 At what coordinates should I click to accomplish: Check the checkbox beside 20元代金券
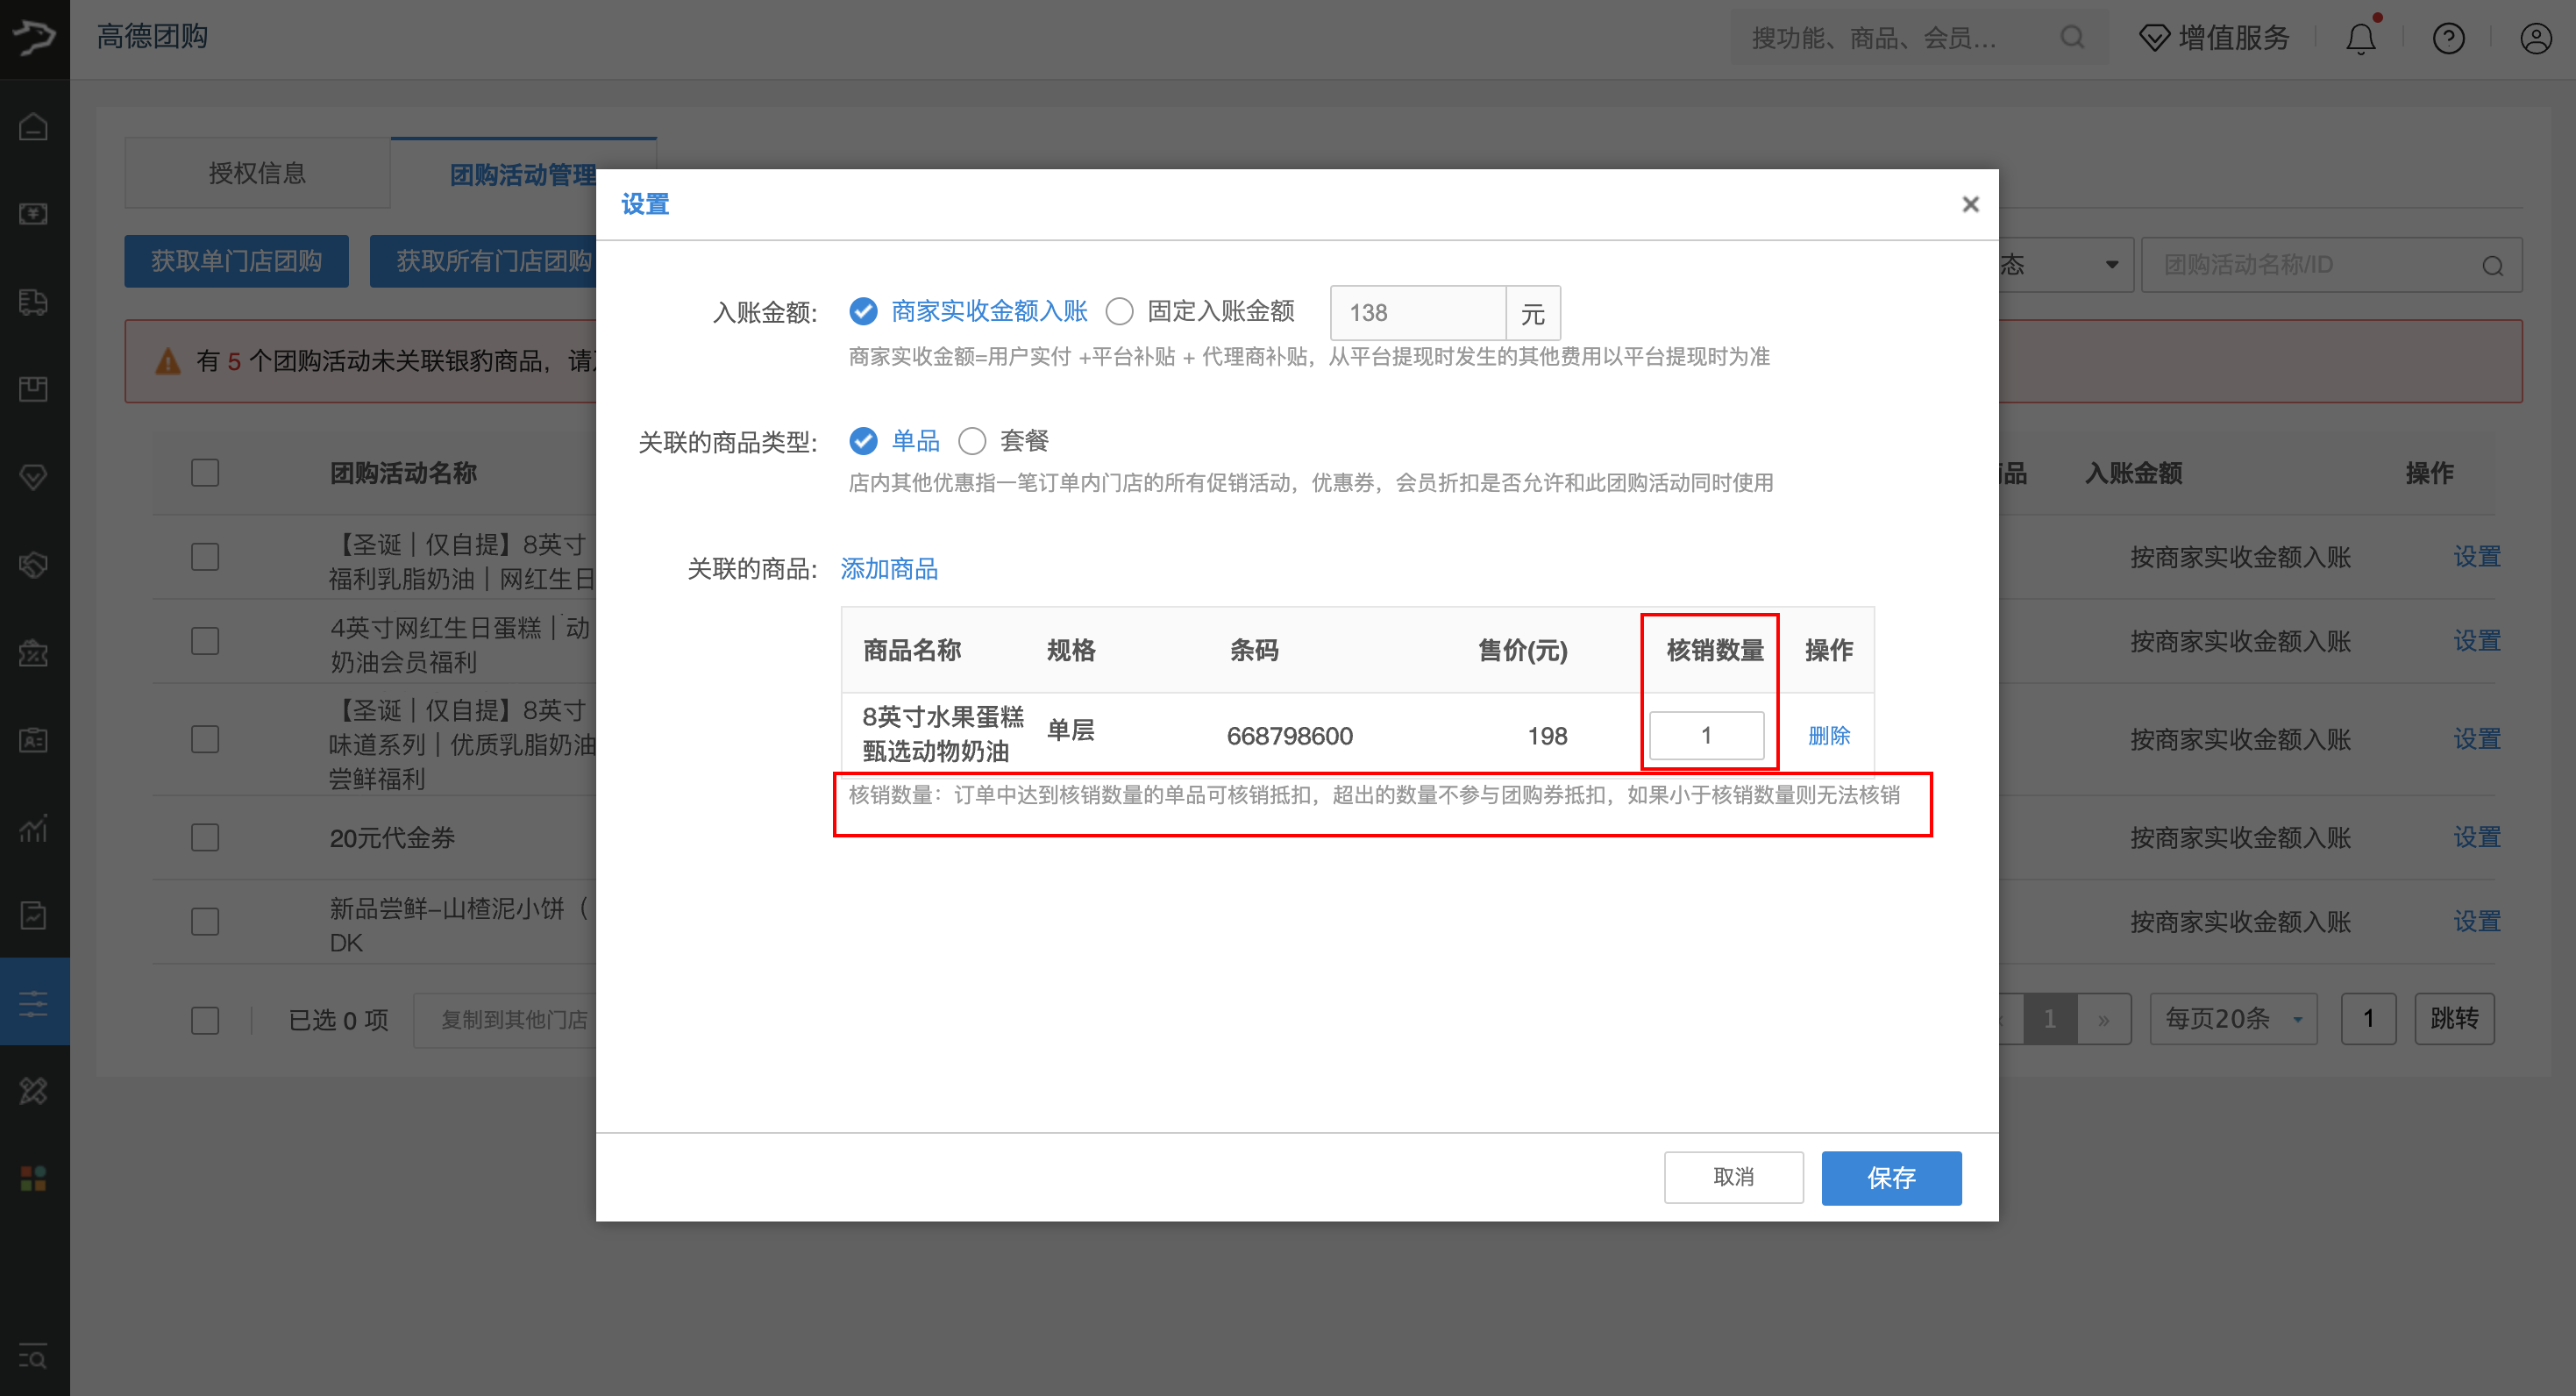coord(204,838)
